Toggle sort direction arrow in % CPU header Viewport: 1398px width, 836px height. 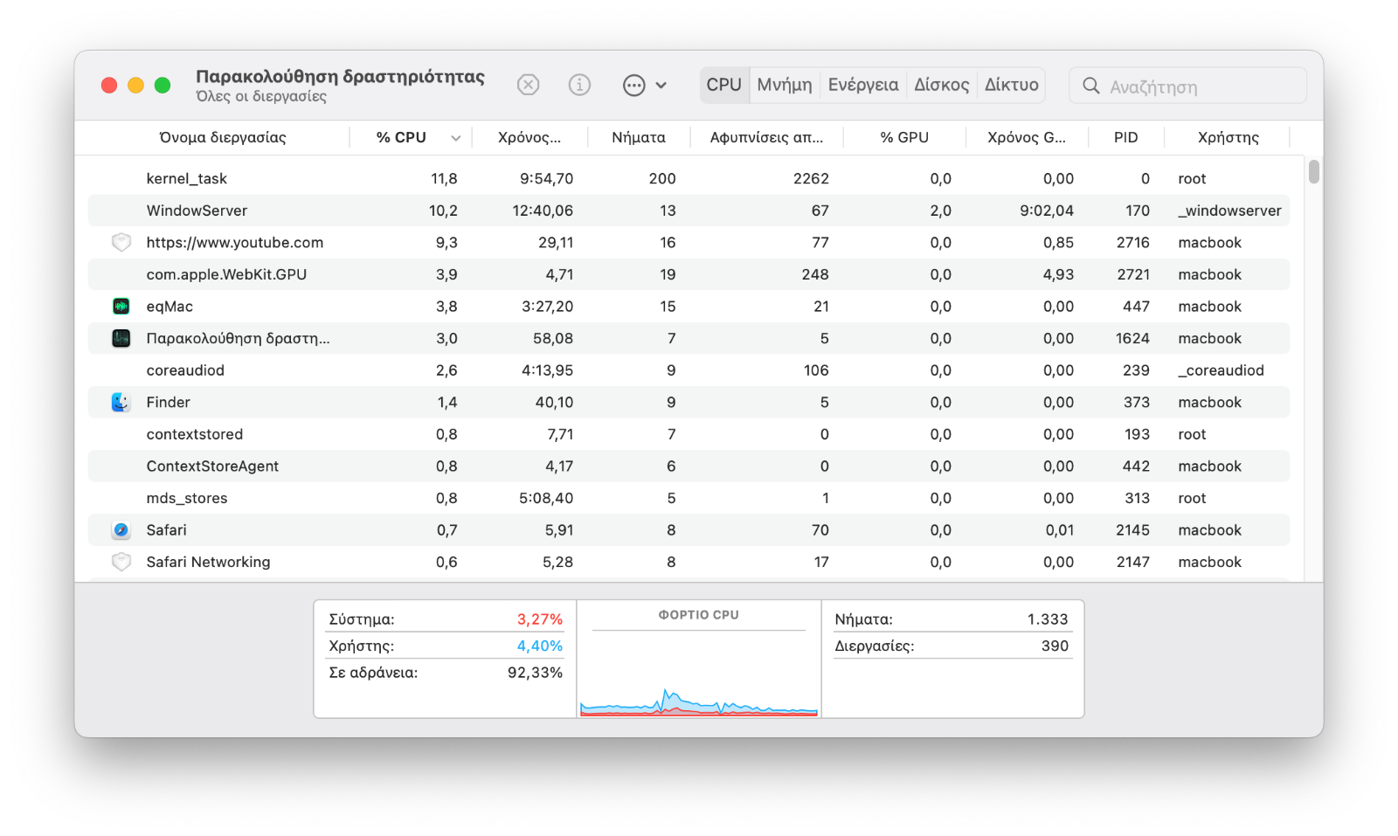(x=455, y=138)
